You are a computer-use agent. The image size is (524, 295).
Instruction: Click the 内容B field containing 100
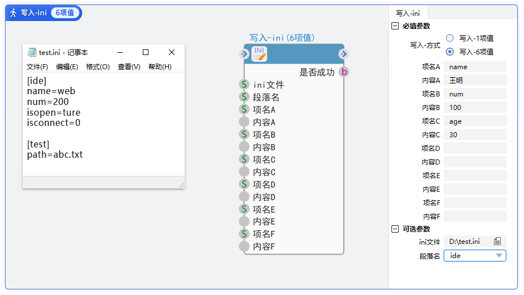(x=475, y=107)
